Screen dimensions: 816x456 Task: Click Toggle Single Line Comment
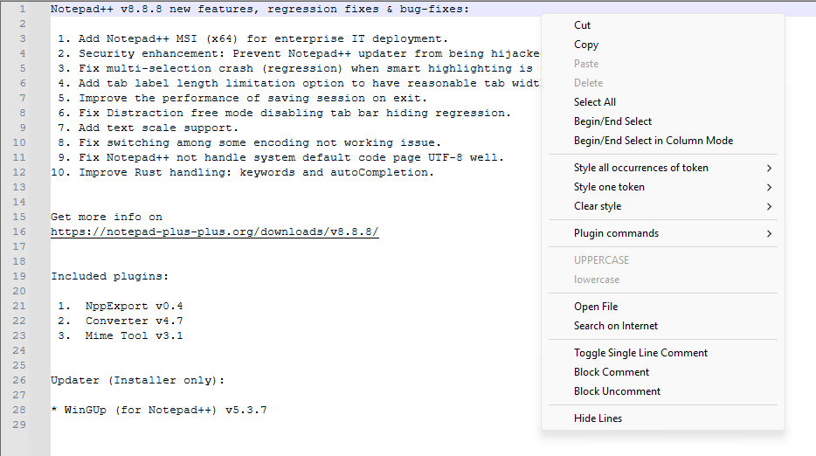point(640,353)
